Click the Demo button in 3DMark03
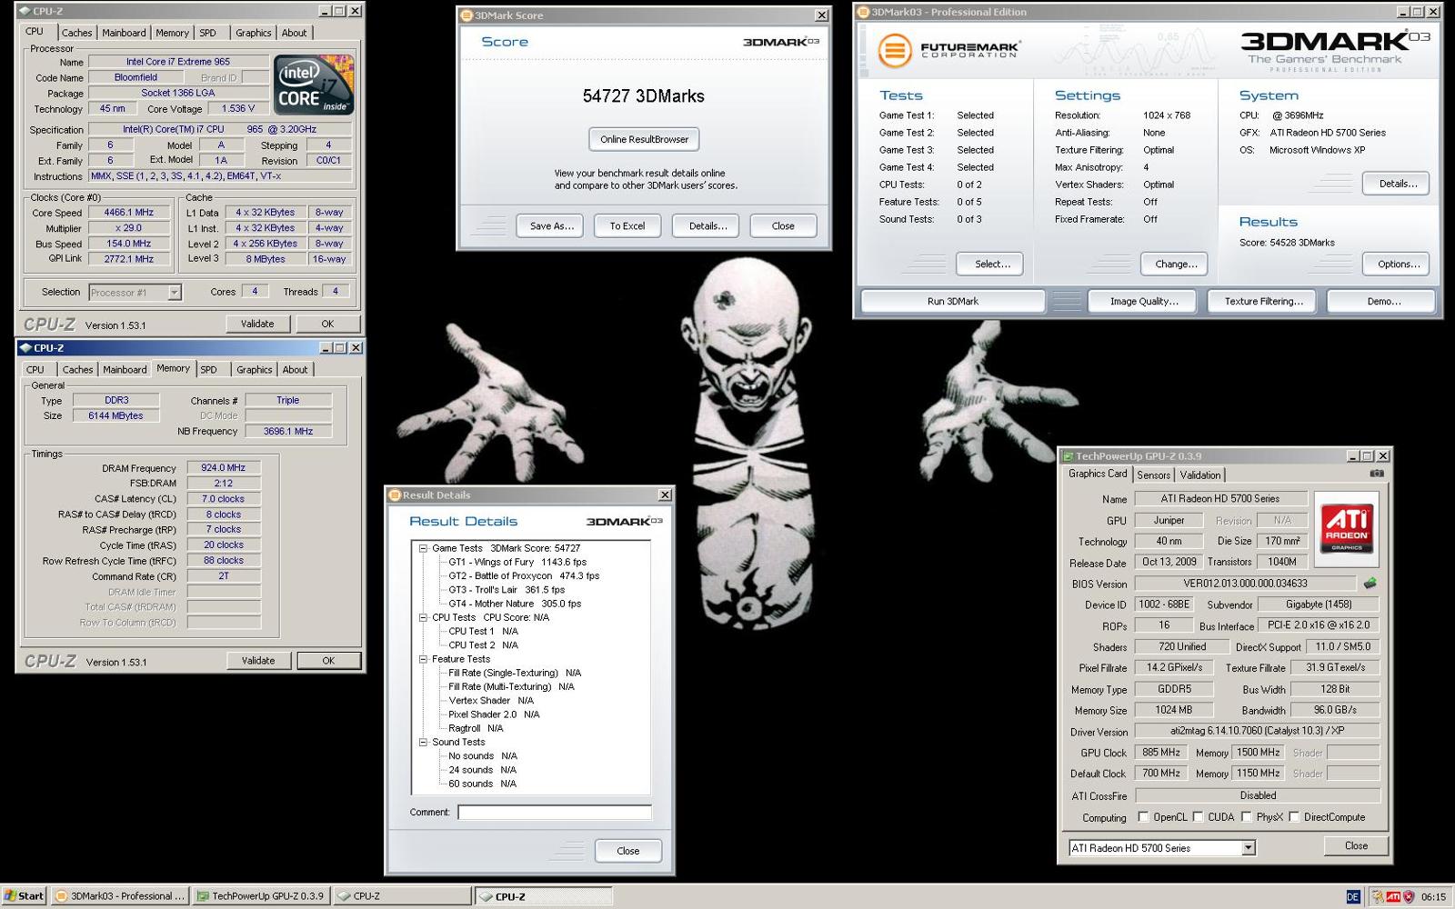This screenshot has width=1455, height=909. pos(1383,301)
